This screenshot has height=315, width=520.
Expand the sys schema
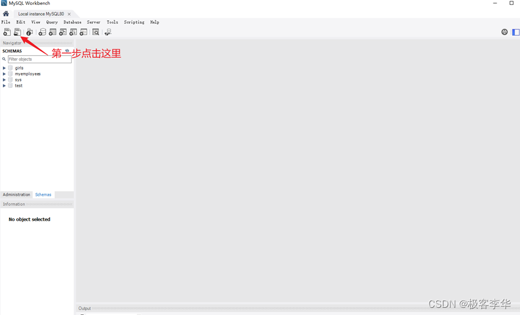pyautogui.click(x=4, y=80)
